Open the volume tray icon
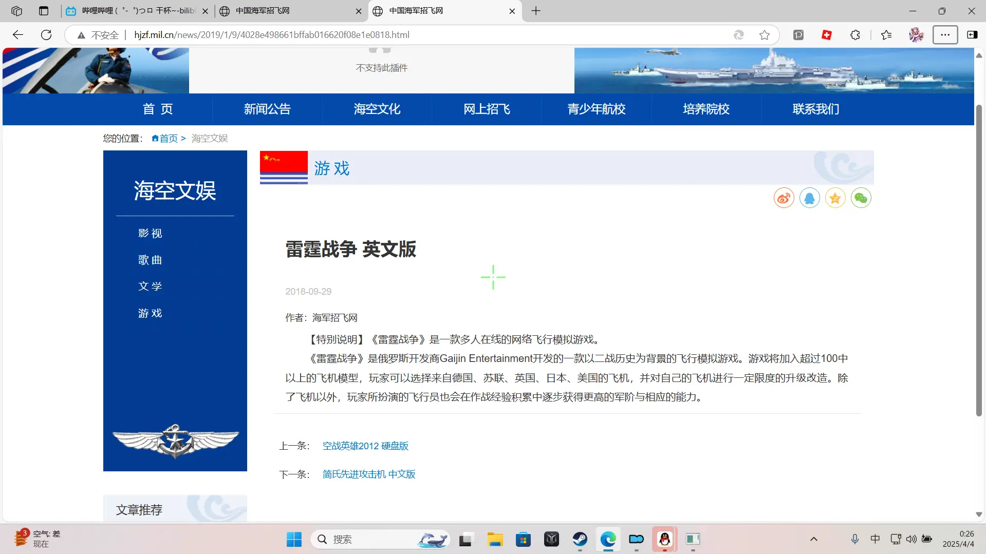This screenshot has height=554, width=986. click(x=911, y=539)
